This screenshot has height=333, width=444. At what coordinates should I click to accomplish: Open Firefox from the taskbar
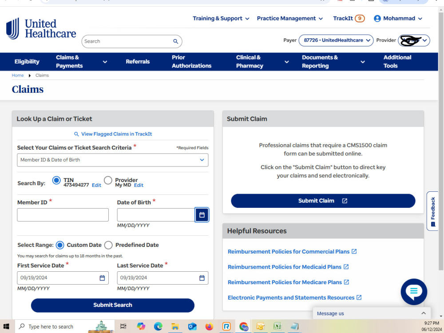(x=209, y=326)
